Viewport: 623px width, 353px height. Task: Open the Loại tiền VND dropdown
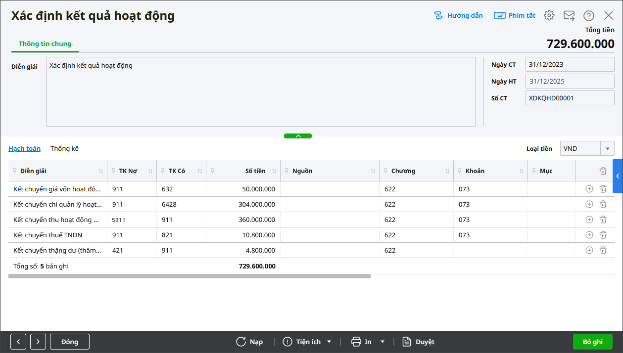[x=607, y=148]
